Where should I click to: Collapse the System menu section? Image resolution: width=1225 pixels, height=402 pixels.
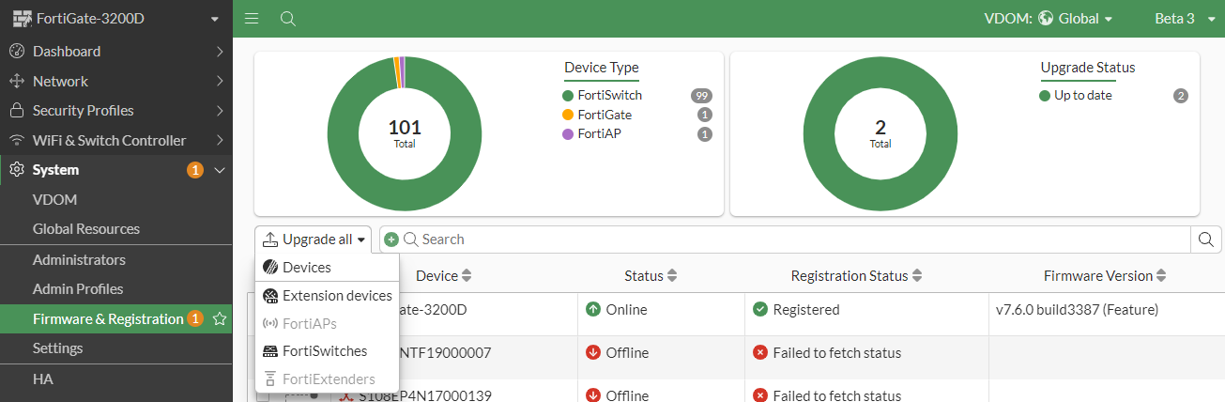[220, 170]
